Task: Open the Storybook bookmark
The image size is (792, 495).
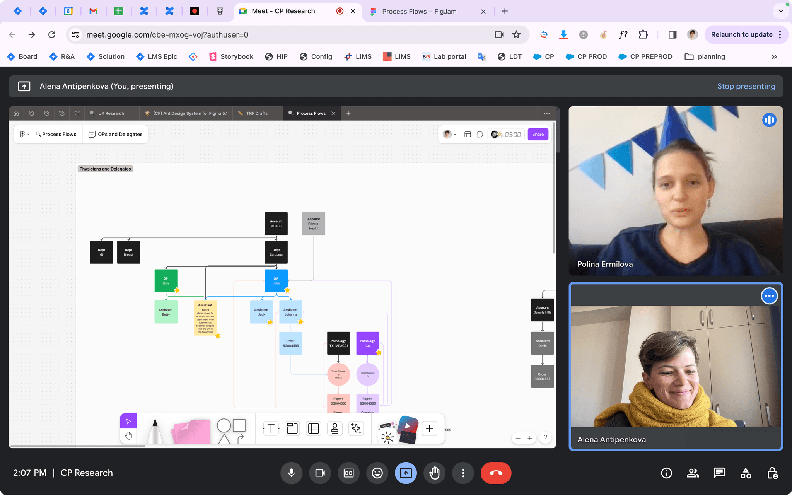Action: [x=231, y=56]
